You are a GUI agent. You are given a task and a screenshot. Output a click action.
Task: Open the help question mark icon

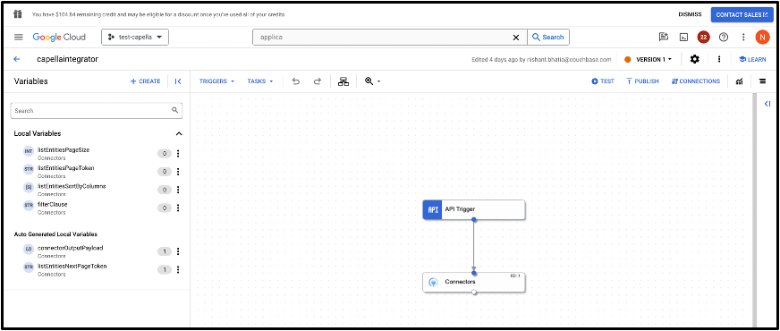click(x=724, y=38)
